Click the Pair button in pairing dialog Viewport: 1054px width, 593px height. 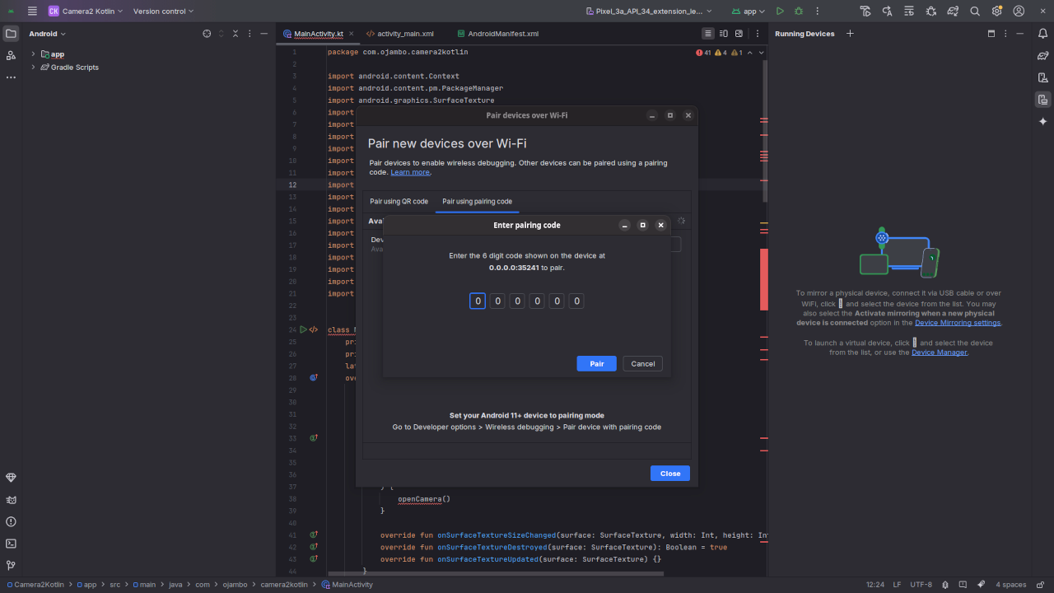[x=596, y=364]
